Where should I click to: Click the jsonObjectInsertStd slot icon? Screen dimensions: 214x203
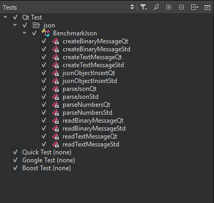point(56,81)
